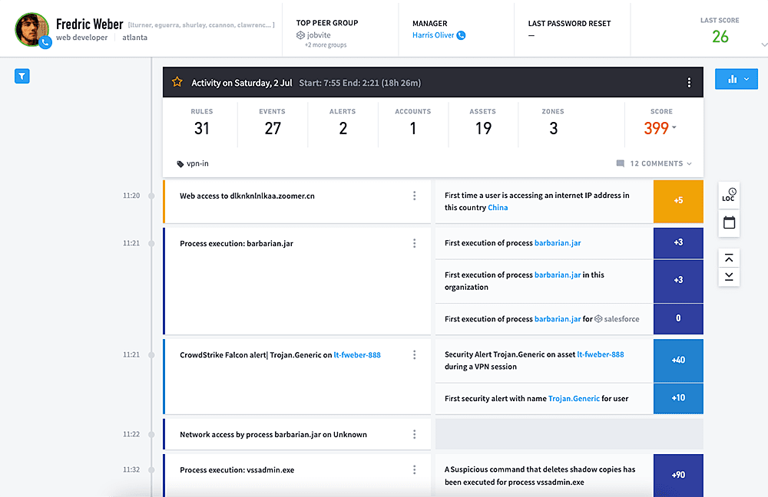This screenshot has height=497, width=768.
Task: Click the Fredric Weber name heading
Action: [90, 24]
